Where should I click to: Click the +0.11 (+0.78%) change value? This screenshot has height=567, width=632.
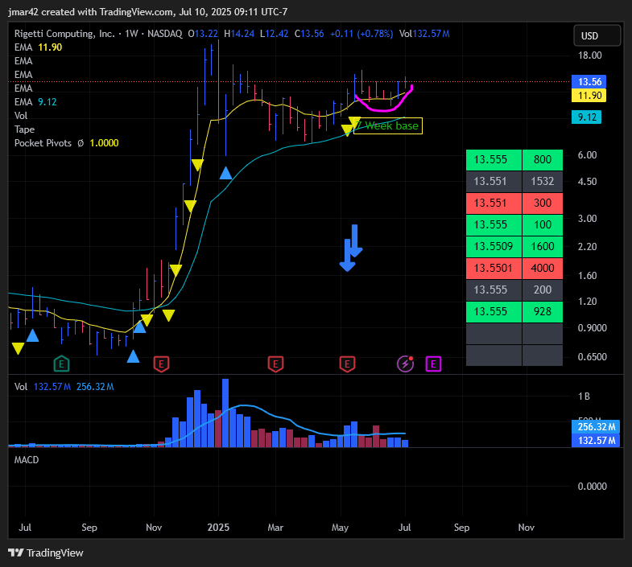pos(361,34)
